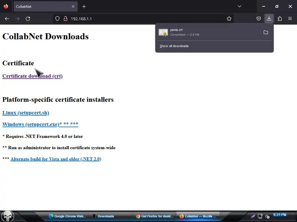The height and width of the screenshot is (222, 297).
Task: Click the Requires .NET Framework 4.0 note
Action: pos(43,136)
